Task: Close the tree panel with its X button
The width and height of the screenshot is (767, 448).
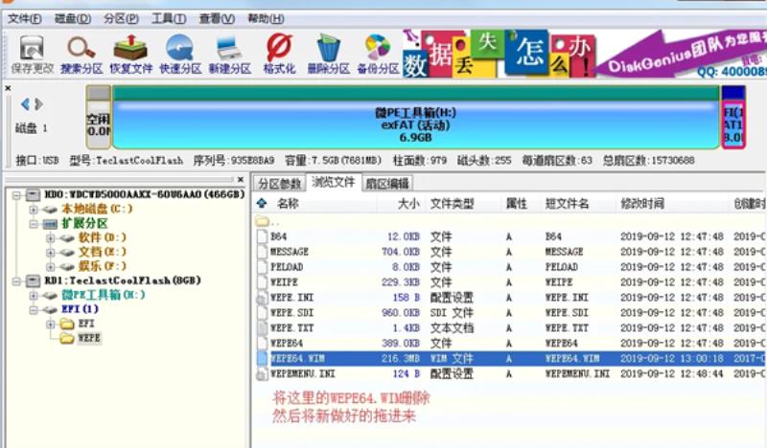Action: 241,180
